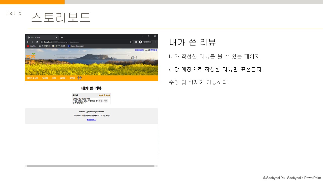Click the scrollbar right arrow
The width and height of the screenshot is (323, 181).
pos(157,166)
